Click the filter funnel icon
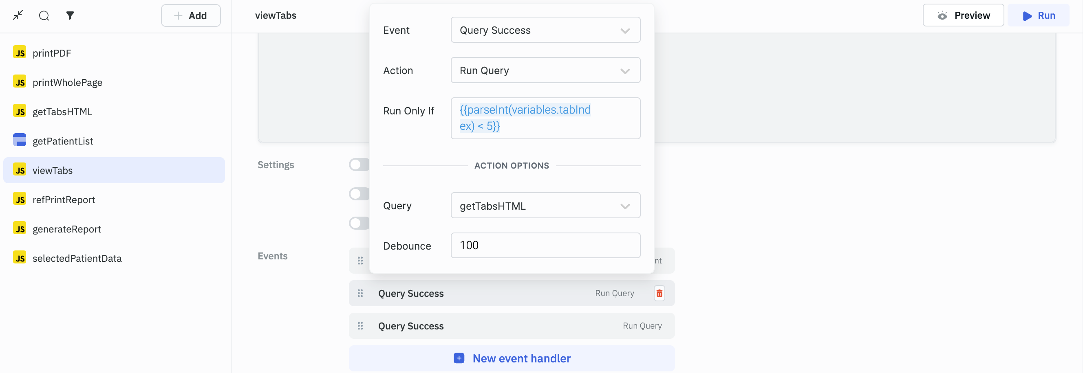The height and width of the screenshot is (373, 1083). 70,15
